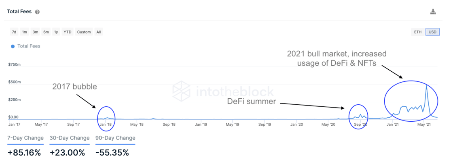Choose the 3m time range
Screen dimensions: 453x168
pyautogui.click(x=35, y=32)
